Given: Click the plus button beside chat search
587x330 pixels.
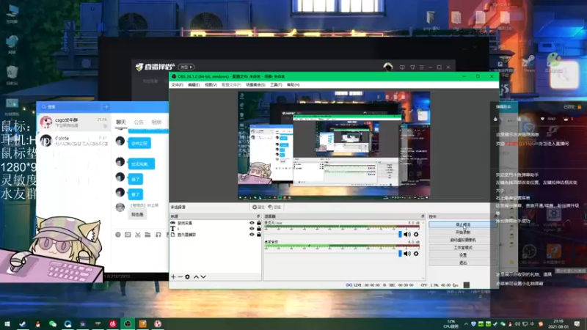Looking at the screenshot, I should [106, 106].
